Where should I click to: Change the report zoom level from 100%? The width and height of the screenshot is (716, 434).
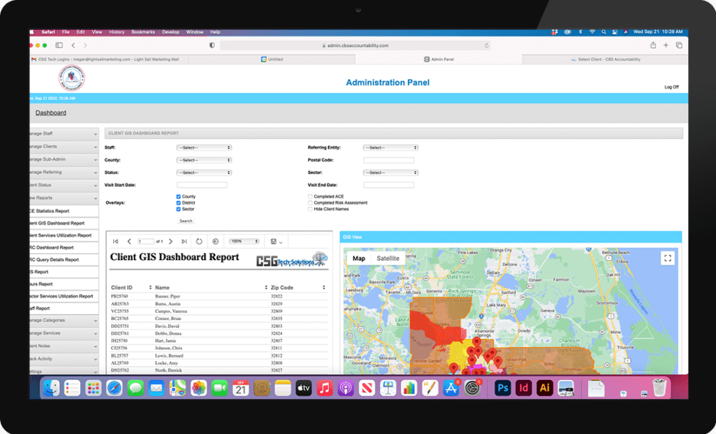243,241
